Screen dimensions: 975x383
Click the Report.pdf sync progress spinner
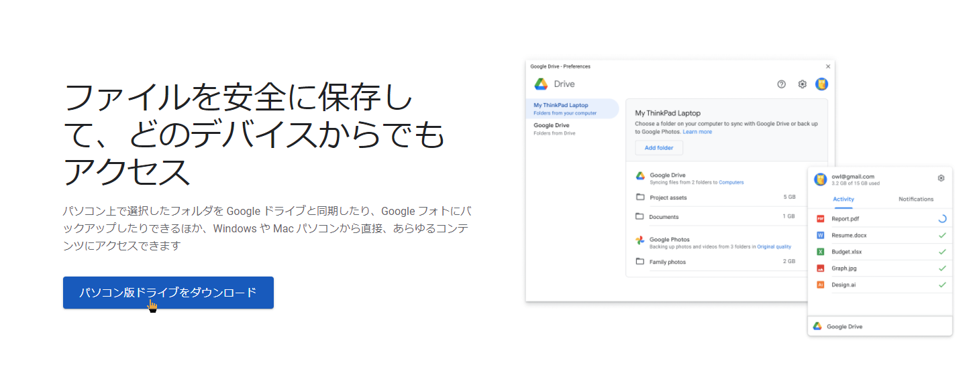pos(942,219)
